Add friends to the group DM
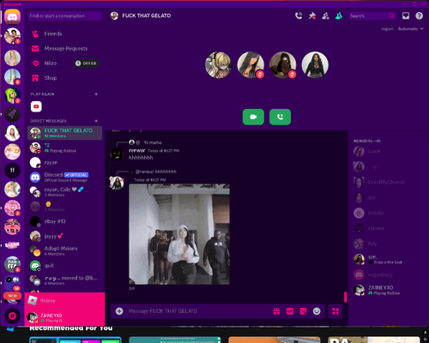429x343 pixels. tap(325, 15)
